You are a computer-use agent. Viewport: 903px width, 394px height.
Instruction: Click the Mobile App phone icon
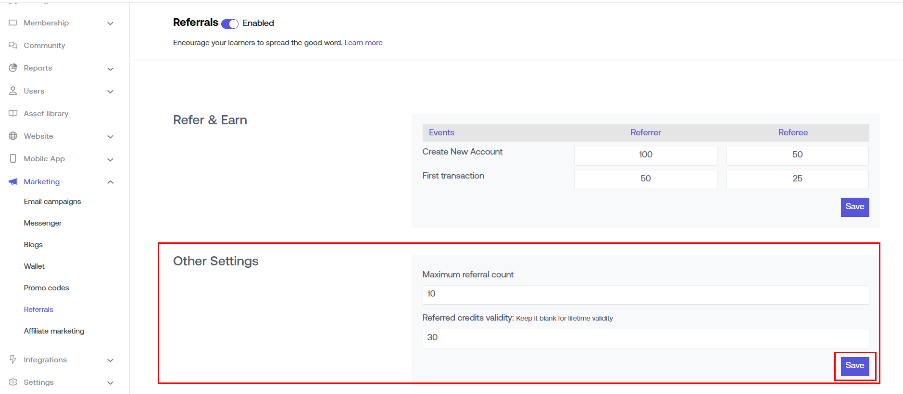(13, 158)
